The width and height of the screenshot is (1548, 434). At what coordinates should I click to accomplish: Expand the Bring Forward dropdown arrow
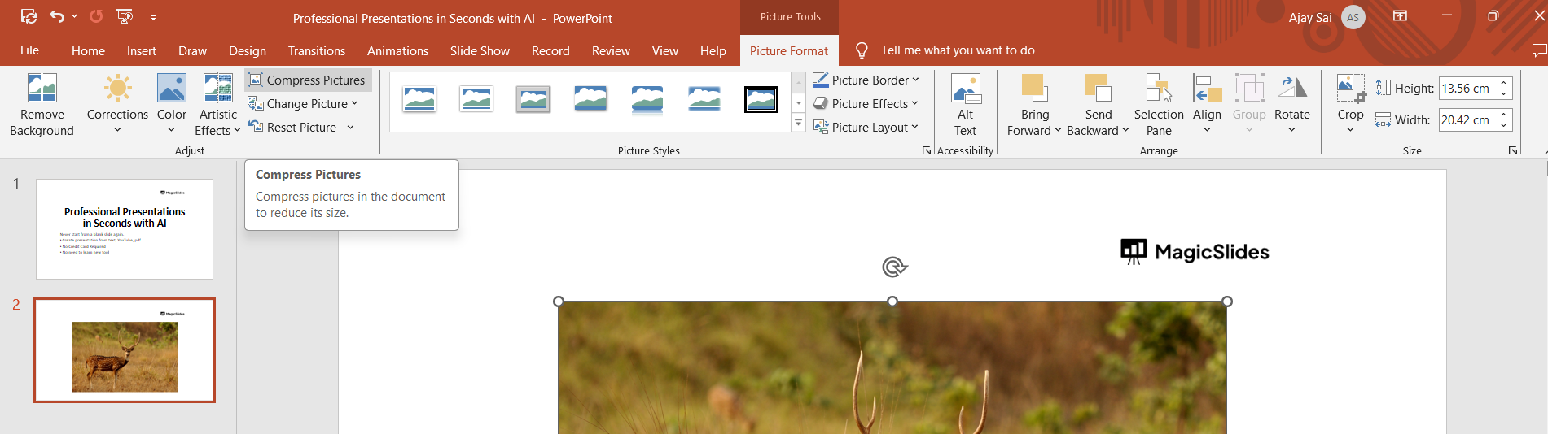1058,130
